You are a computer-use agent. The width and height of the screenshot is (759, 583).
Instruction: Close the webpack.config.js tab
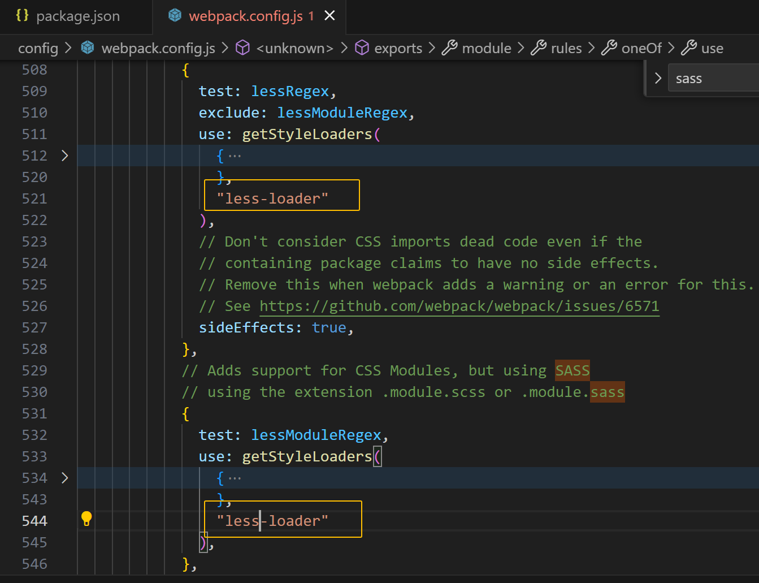329,16
